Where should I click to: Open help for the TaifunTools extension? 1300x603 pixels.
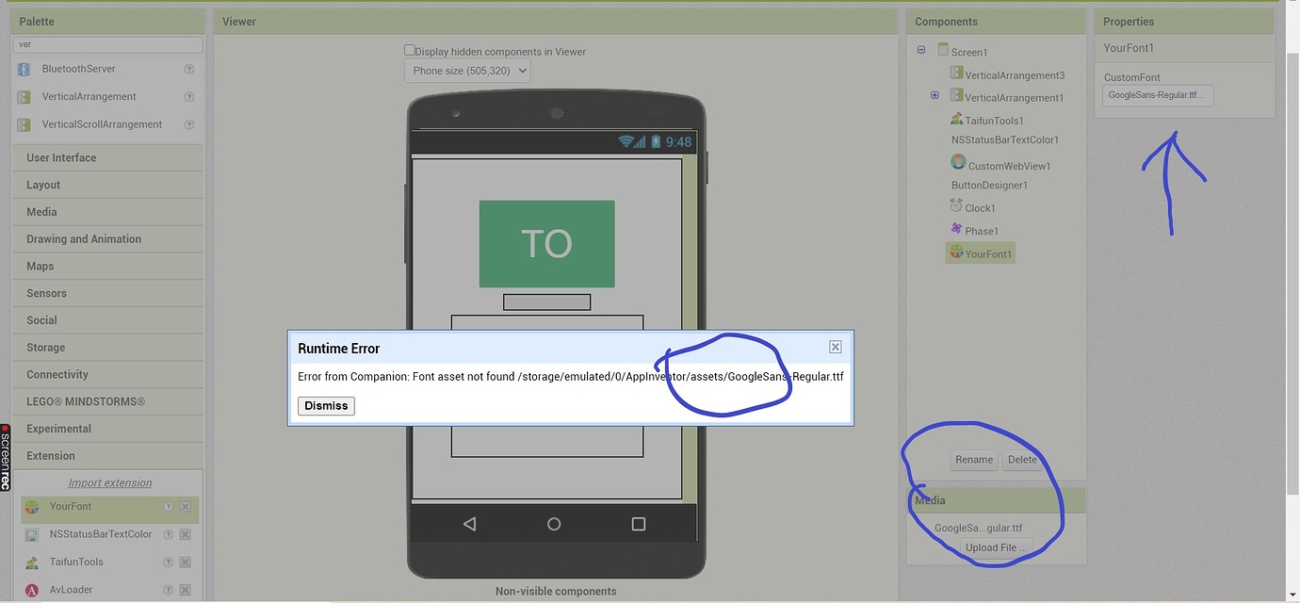pos(168,562)
